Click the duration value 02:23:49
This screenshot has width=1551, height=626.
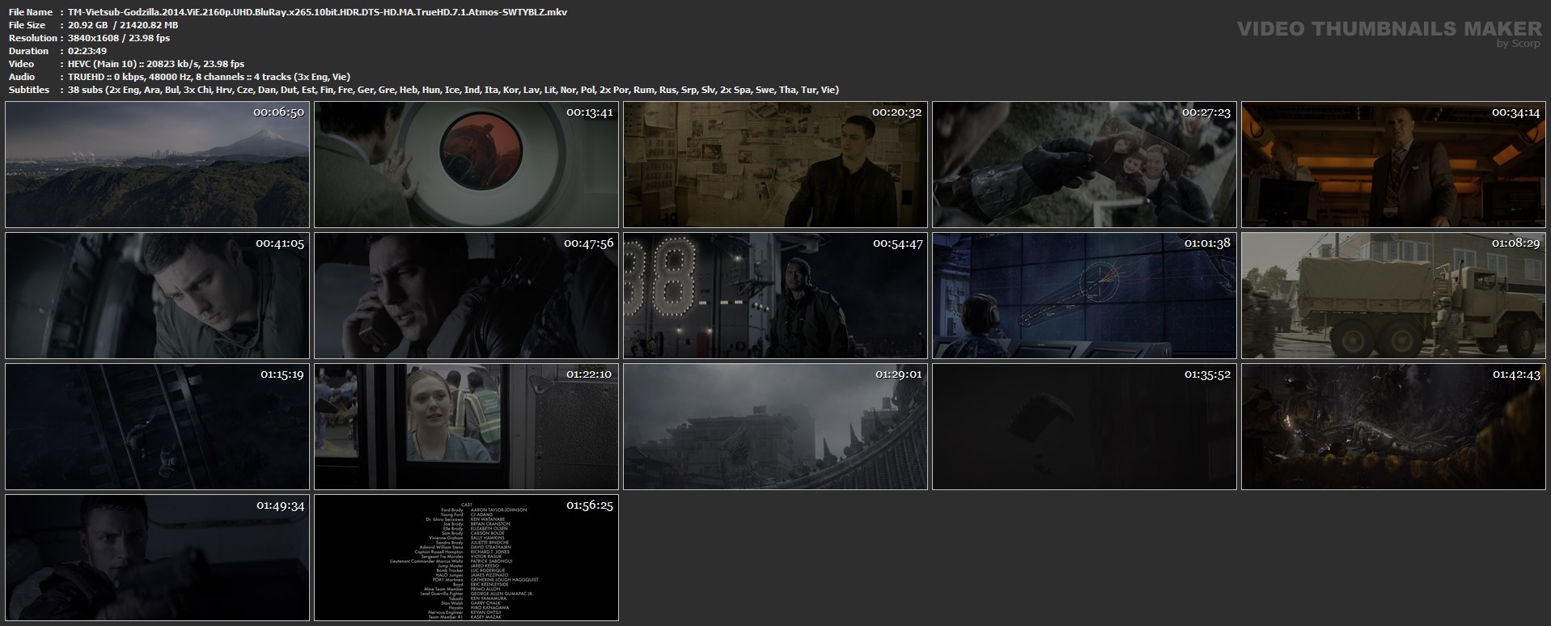click(x=87, y=51)
